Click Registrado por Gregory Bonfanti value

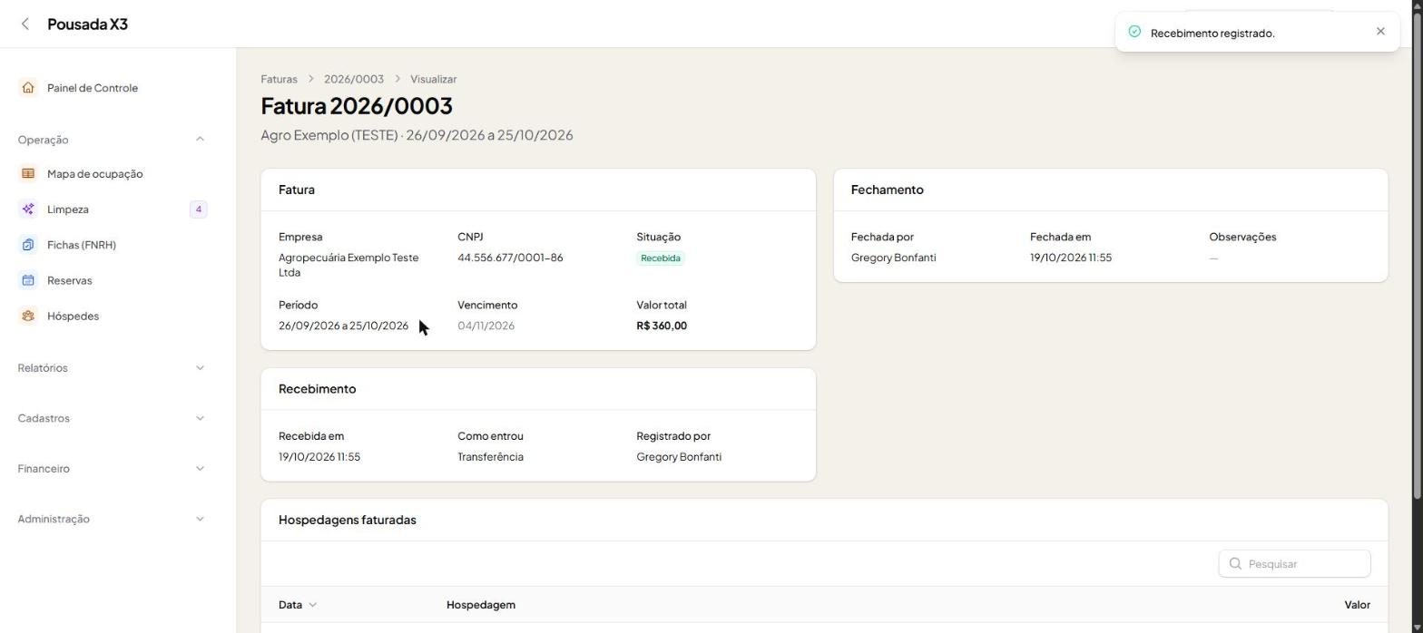click(x=679, y=457)
